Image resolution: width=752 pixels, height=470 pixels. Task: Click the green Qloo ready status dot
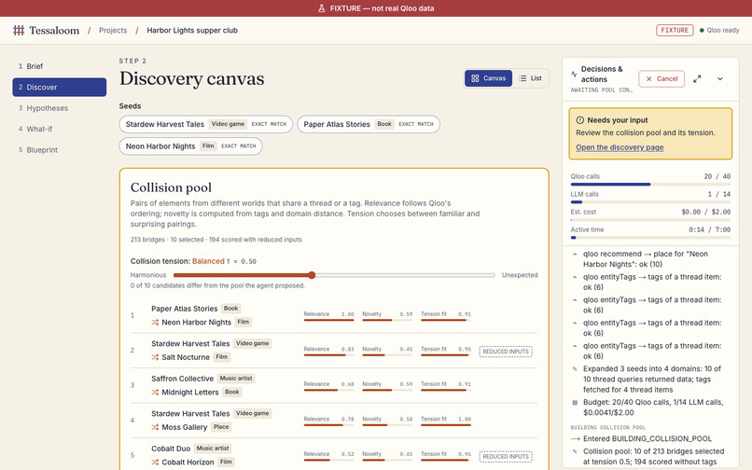tap(702, 30)
